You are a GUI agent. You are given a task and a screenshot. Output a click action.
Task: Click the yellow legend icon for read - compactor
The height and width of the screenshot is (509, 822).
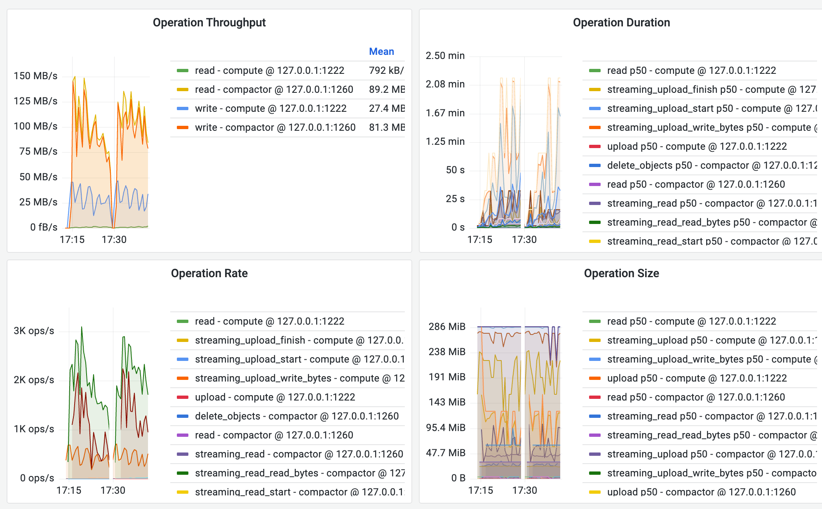[x=183, y=89]
